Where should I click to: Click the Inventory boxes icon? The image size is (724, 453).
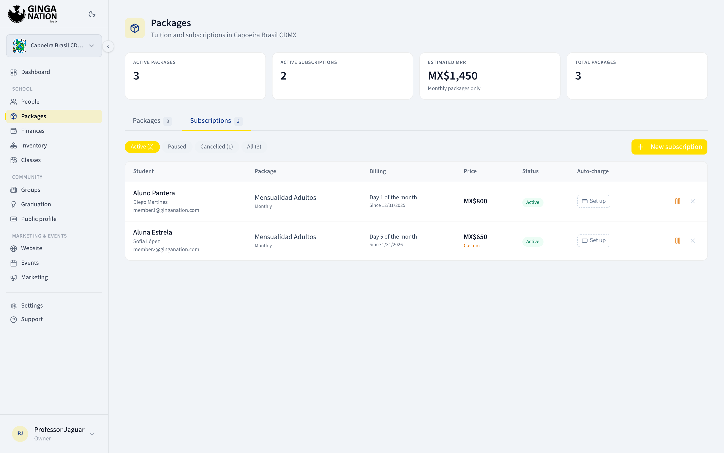point(14,146)
